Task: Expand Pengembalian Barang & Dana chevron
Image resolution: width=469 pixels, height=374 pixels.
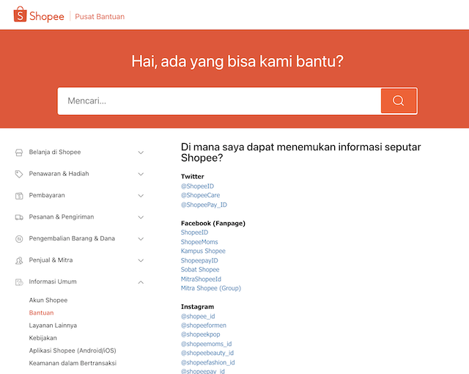Action: click(141, 239)
